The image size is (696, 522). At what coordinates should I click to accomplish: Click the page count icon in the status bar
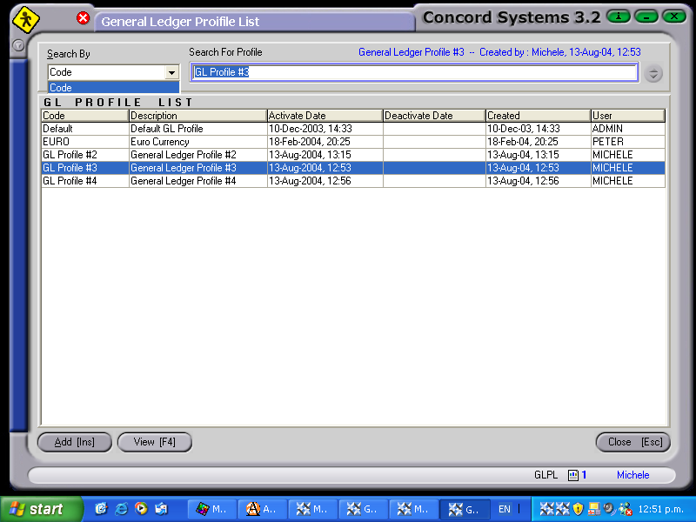pyautogui.click(x=572, y=475)
